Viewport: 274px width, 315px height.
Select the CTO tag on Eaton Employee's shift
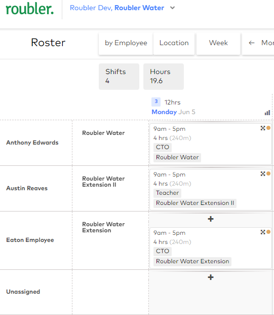[163, 251]
